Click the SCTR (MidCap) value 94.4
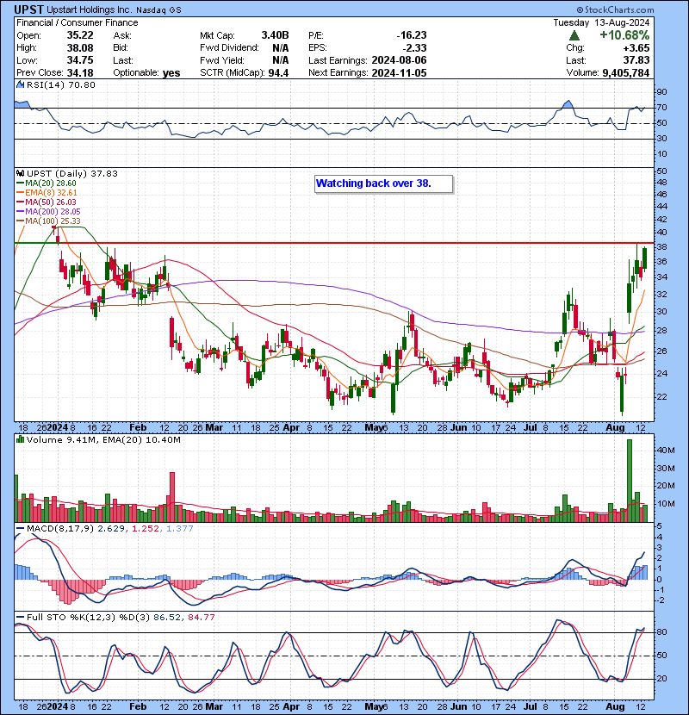 point(278,73)
